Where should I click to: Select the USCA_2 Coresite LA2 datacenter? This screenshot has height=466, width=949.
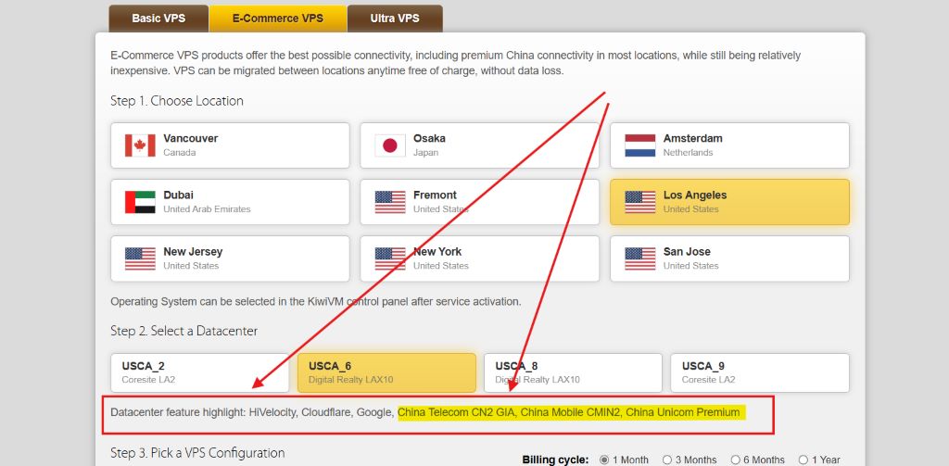click(x=200, y=372)
